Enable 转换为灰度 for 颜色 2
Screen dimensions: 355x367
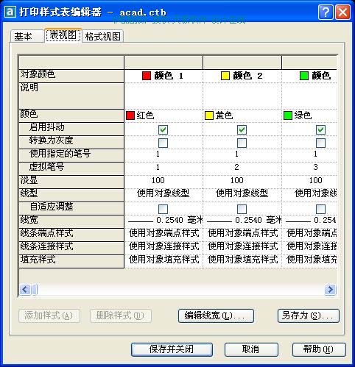[242, 143]
